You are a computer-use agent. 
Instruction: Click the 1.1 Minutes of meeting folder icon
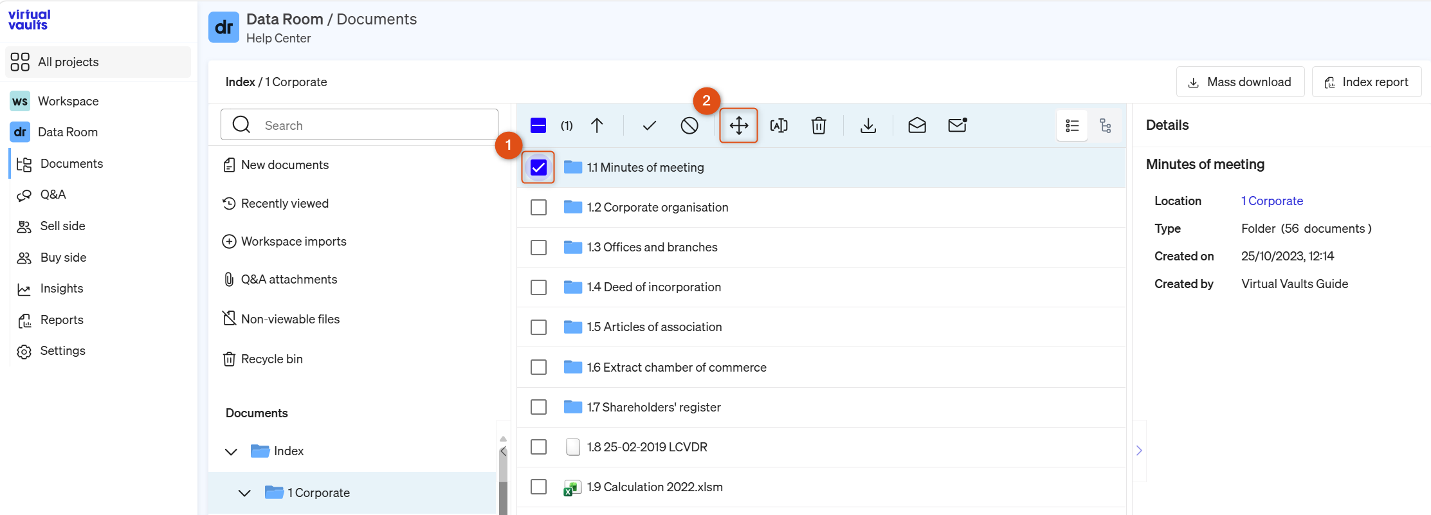tap(573, 167)
